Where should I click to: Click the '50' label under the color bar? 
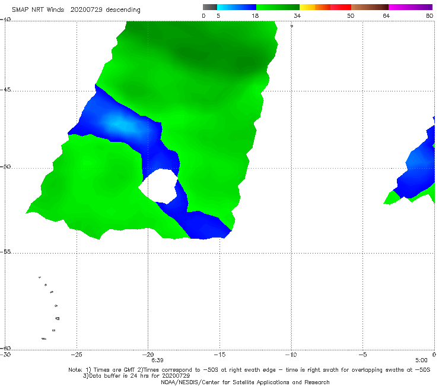pyautogui.click(x=351, y=15)
